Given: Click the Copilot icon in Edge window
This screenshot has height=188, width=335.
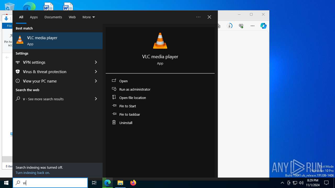Looking at the screenshot, I should (264, 26).
